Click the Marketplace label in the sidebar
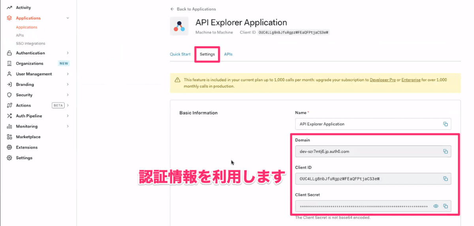Viewport: 474px width, 226px height. point(28,137)
